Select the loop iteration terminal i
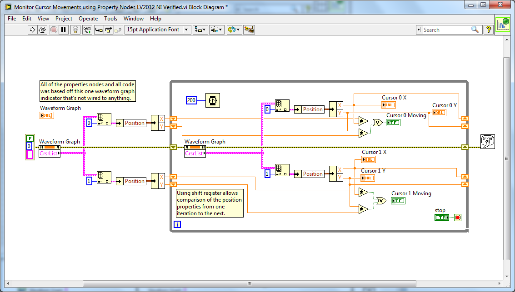 (177, 224)
